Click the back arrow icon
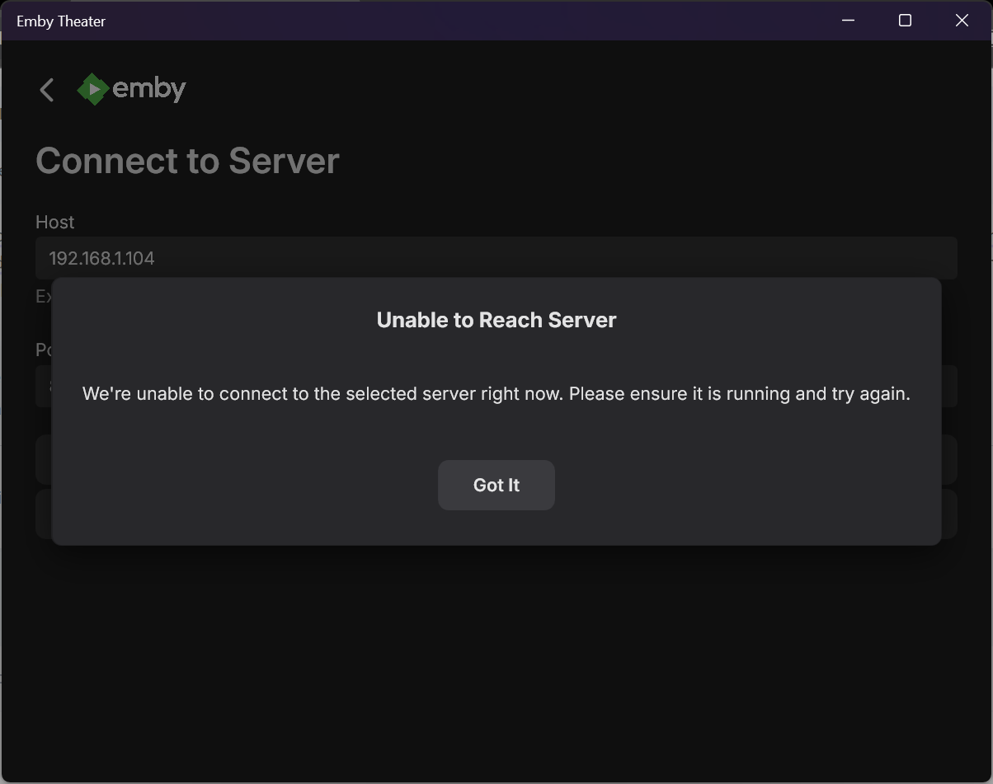The image size is (993, 784). 47,90
